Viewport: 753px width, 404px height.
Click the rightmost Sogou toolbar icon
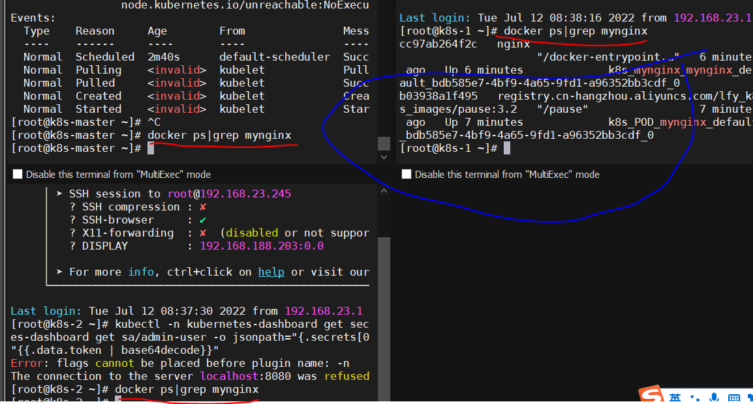tap(750, 397)
